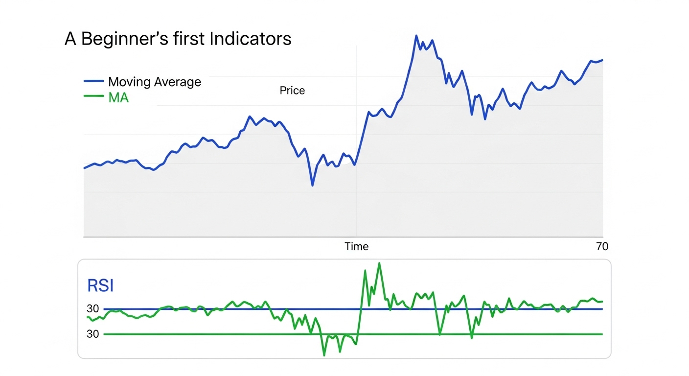This screenshot has height=376, width=689.
Task: Click the lowest trough of the green RSI line
Action: click(324, 355)
